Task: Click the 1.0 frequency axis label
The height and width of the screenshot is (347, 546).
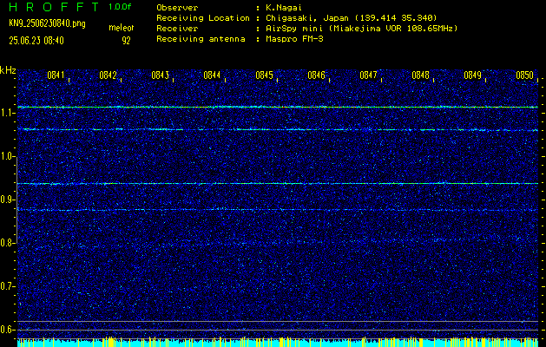Action: tap(6, 156)
